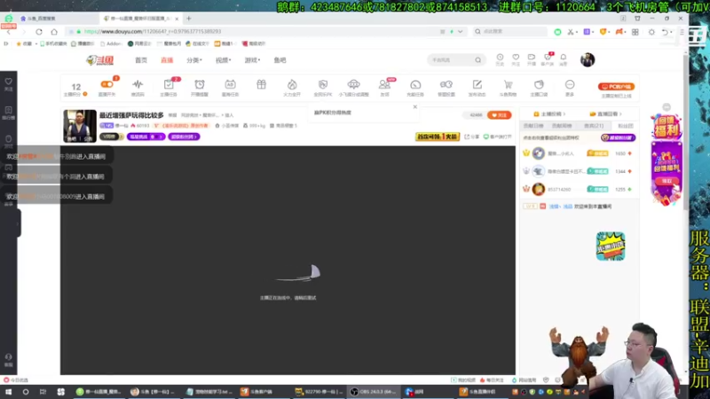Viewport: 710px width, 399px height.
Task: Select 直播 in site navigation
Action: click(x=167, y=60)
